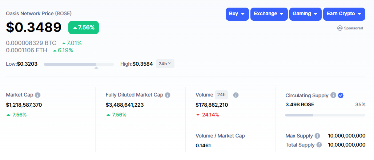
Task: Click the 24h tag beside Volume
Action: click(x=221, y=95)
